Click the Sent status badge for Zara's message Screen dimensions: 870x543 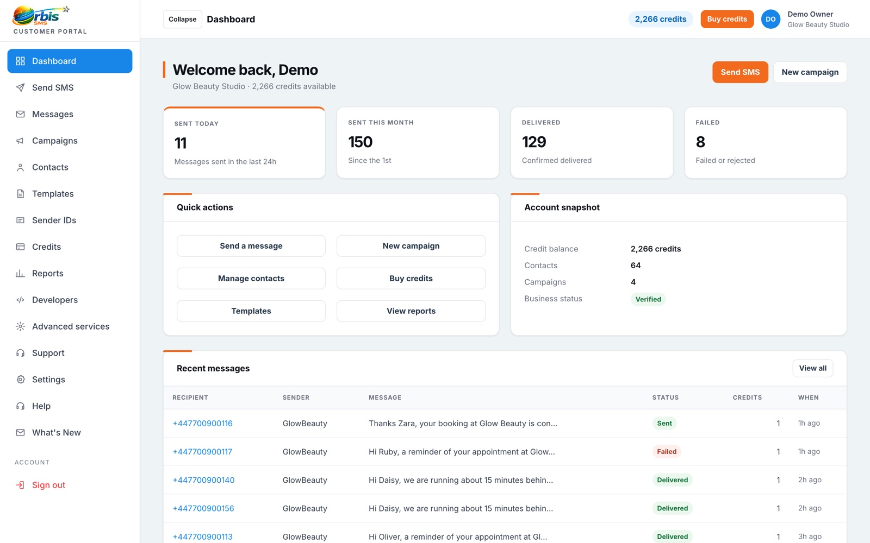(664, 424)
